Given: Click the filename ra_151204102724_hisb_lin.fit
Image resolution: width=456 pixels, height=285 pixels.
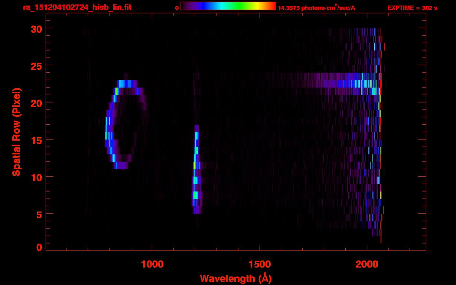Looking at the screenshot, I should point(77,7).
